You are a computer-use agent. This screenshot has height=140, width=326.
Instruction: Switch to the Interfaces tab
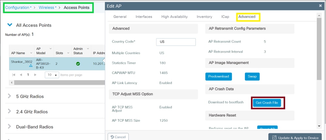[144, 17]
